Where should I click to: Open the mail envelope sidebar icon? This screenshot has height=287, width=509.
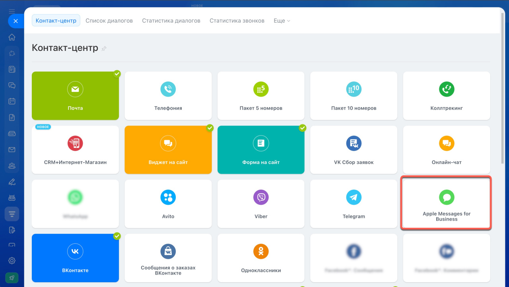tap(12, 149)
